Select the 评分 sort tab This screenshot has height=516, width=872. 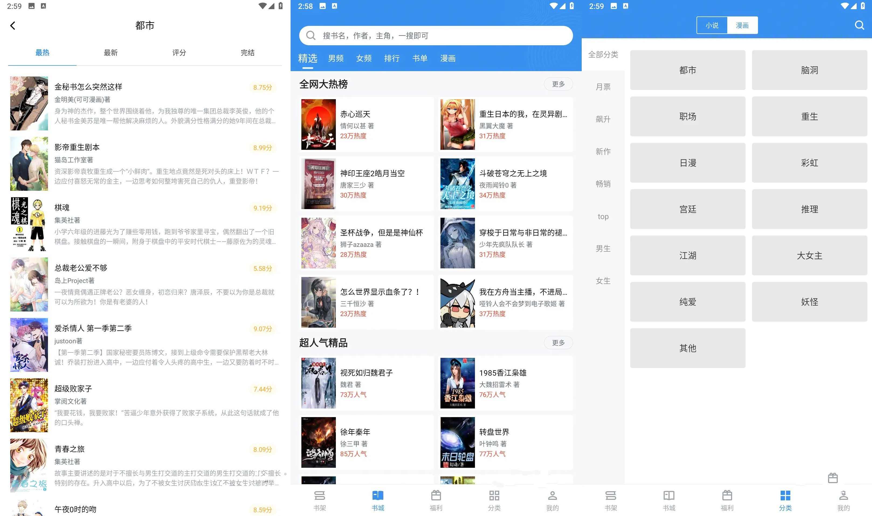179,53
